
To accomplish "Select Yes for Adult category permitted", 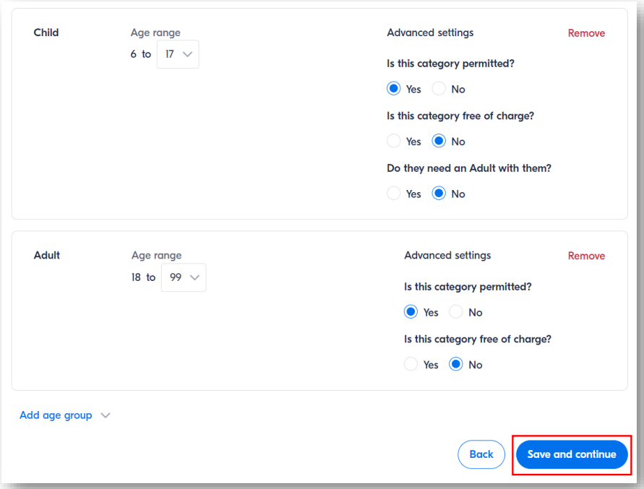I will (411, 312).
